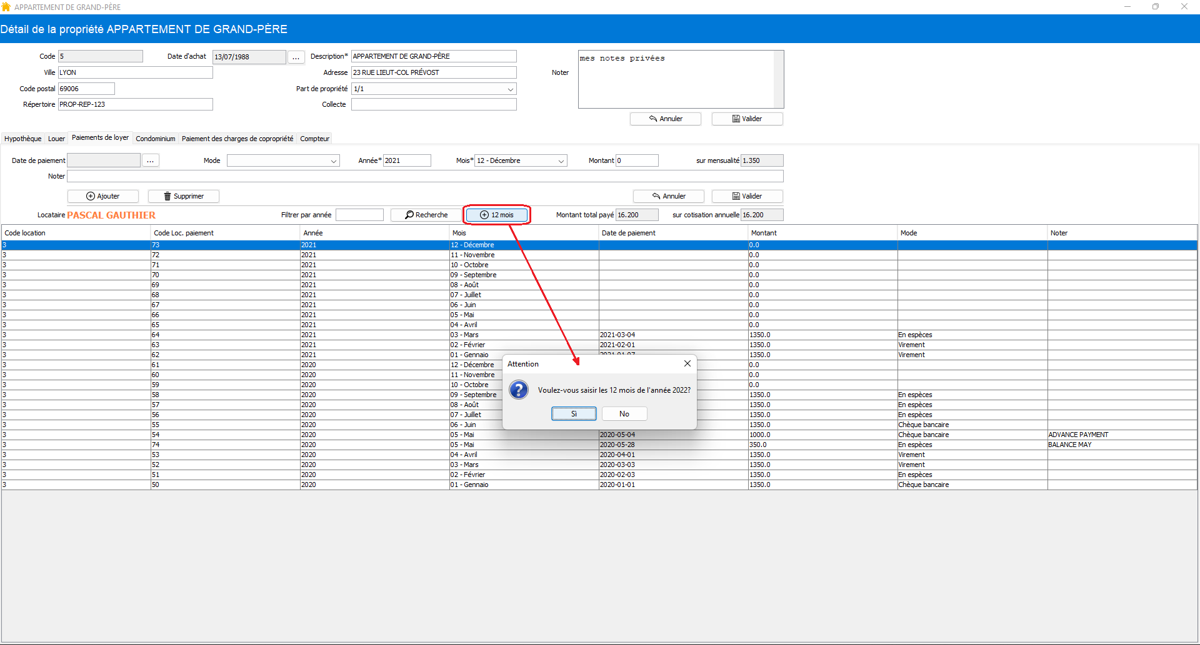The image size is (1200, 645).
Task: Click the Adresse field
Action: click(434, 72)
